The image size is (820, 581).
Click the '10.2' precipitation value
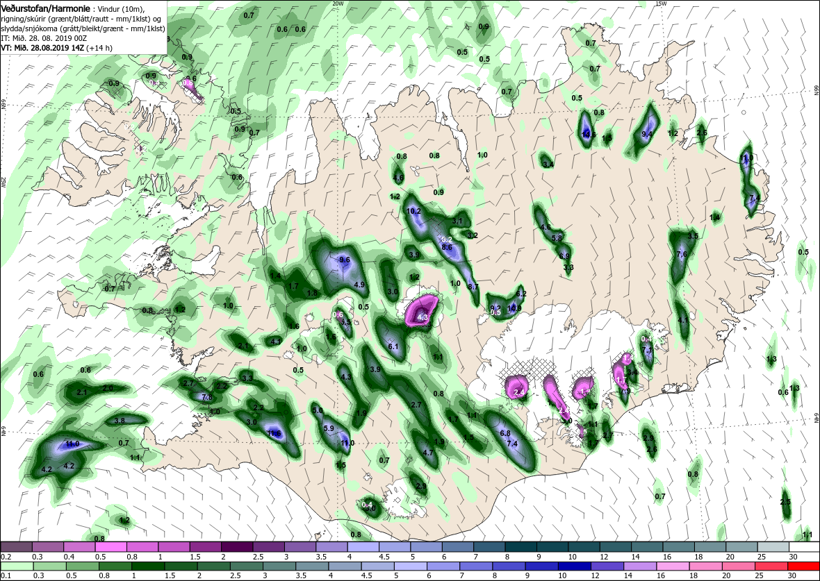tap(413, 211)
